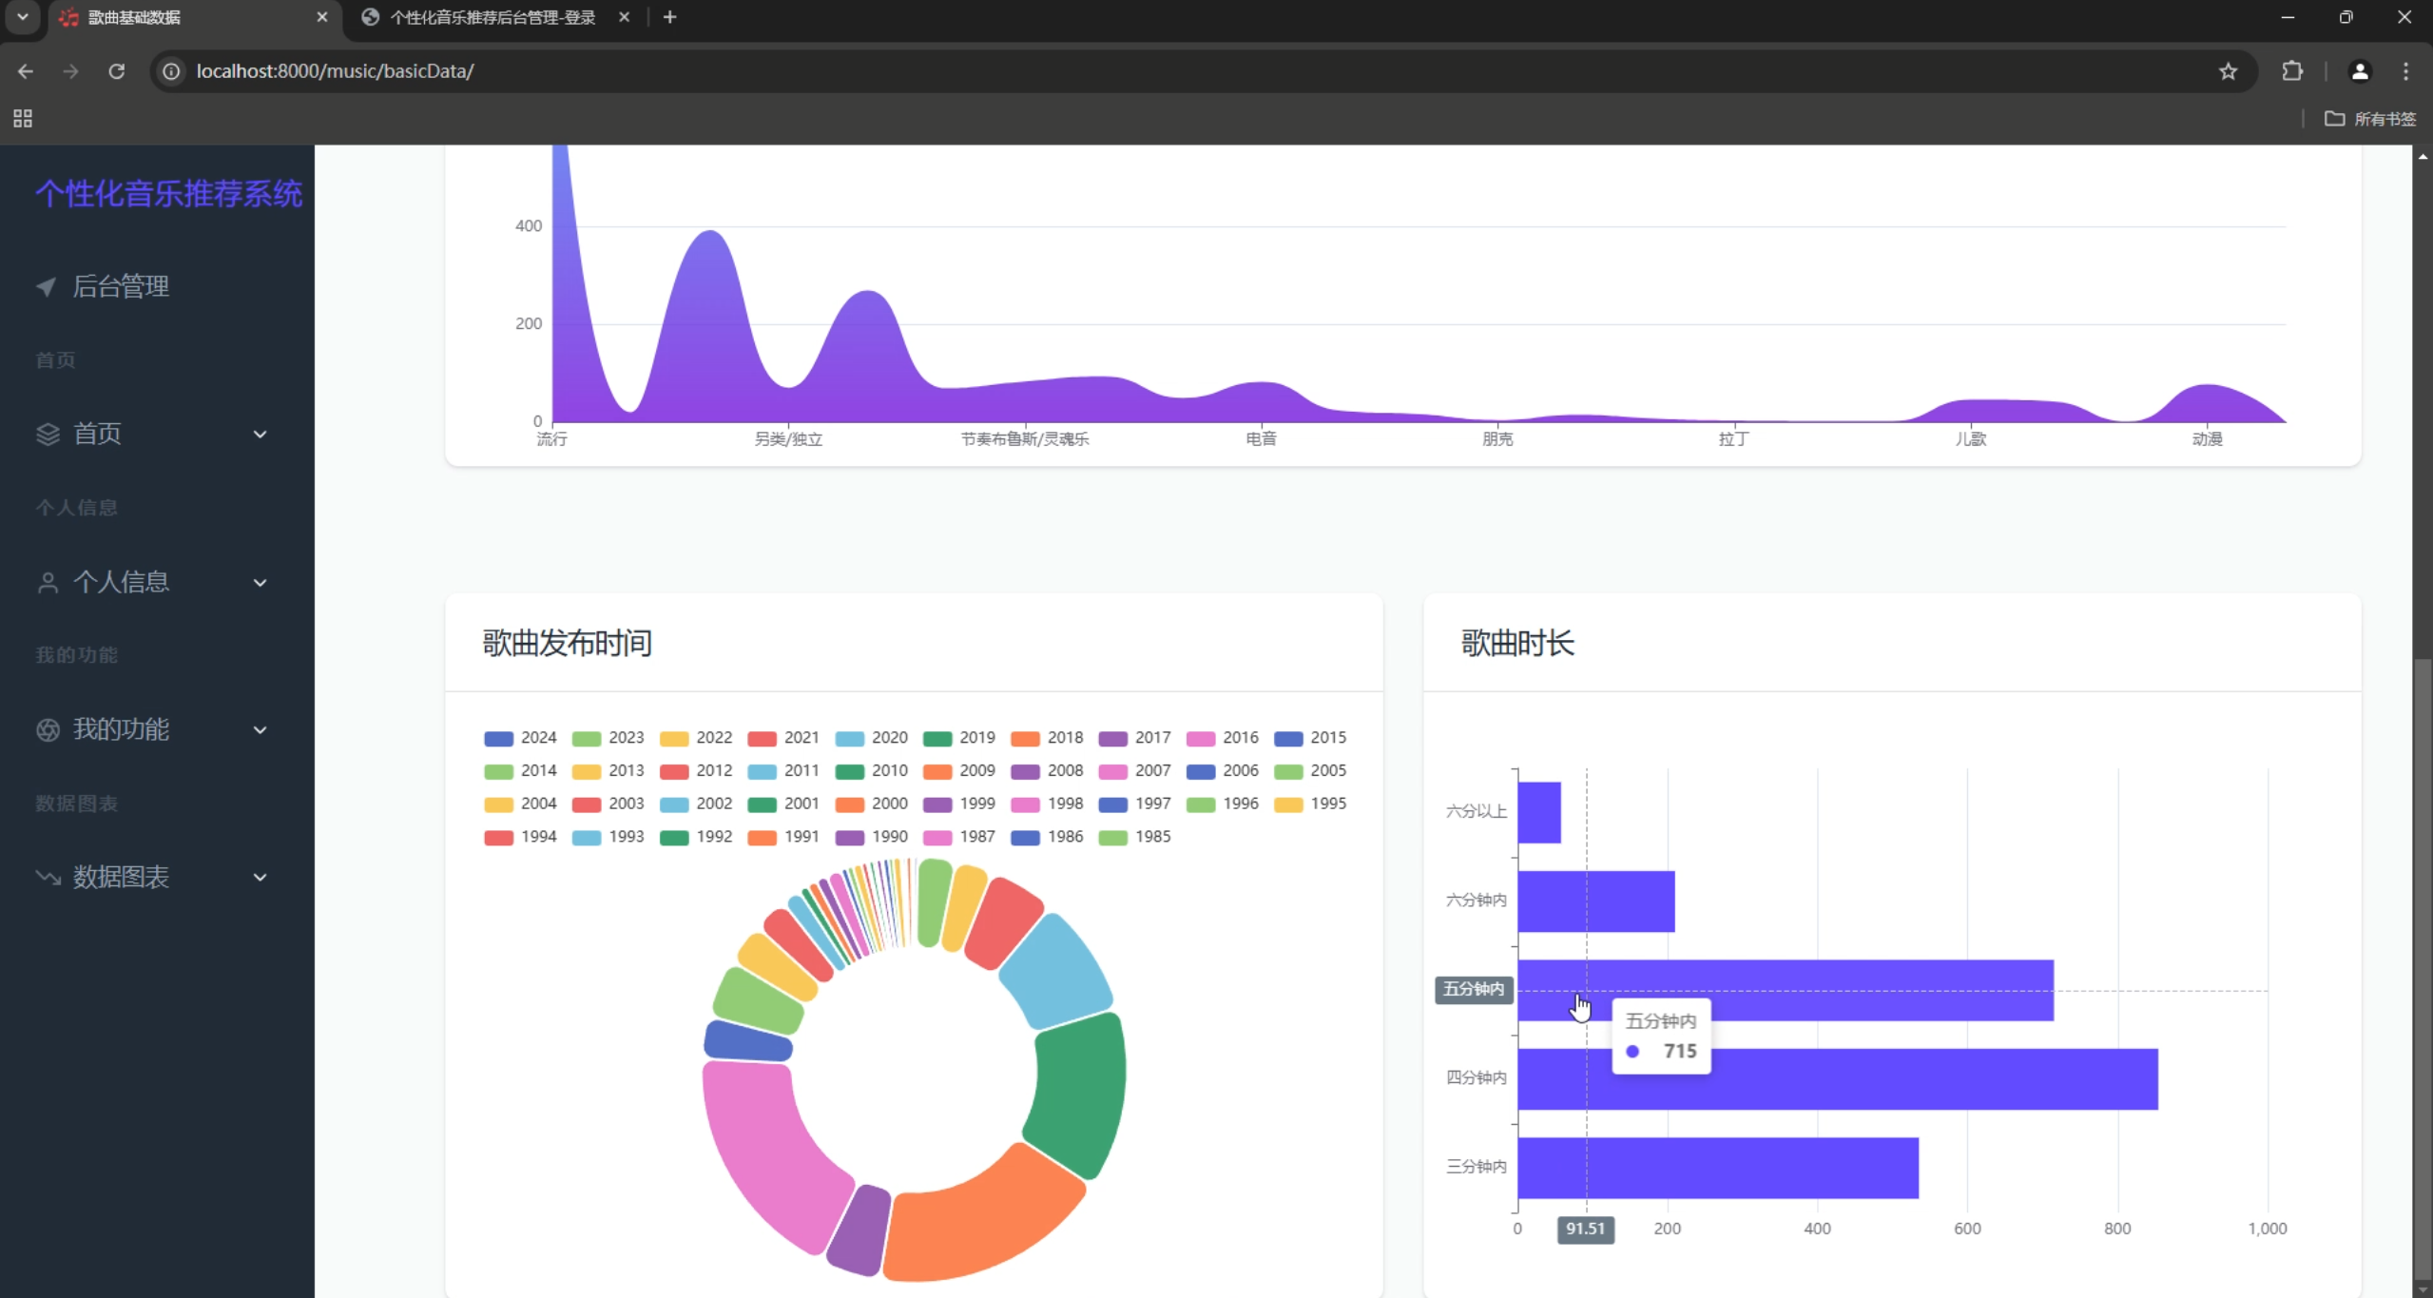The image size is (2433, 1298).
Task: Hide the 2019 series via legend
Action: click(x=959, y=738)
